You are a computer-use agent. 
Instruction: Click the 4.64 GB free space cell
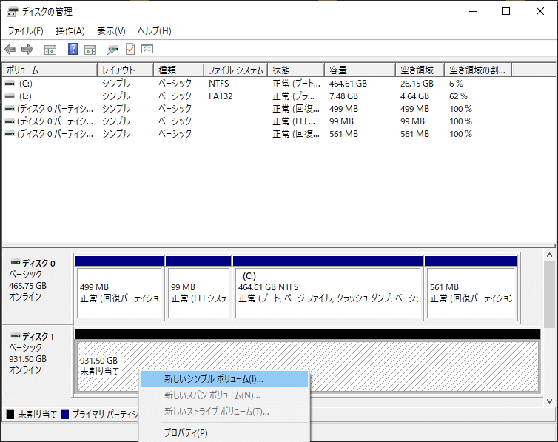(414, 96)
